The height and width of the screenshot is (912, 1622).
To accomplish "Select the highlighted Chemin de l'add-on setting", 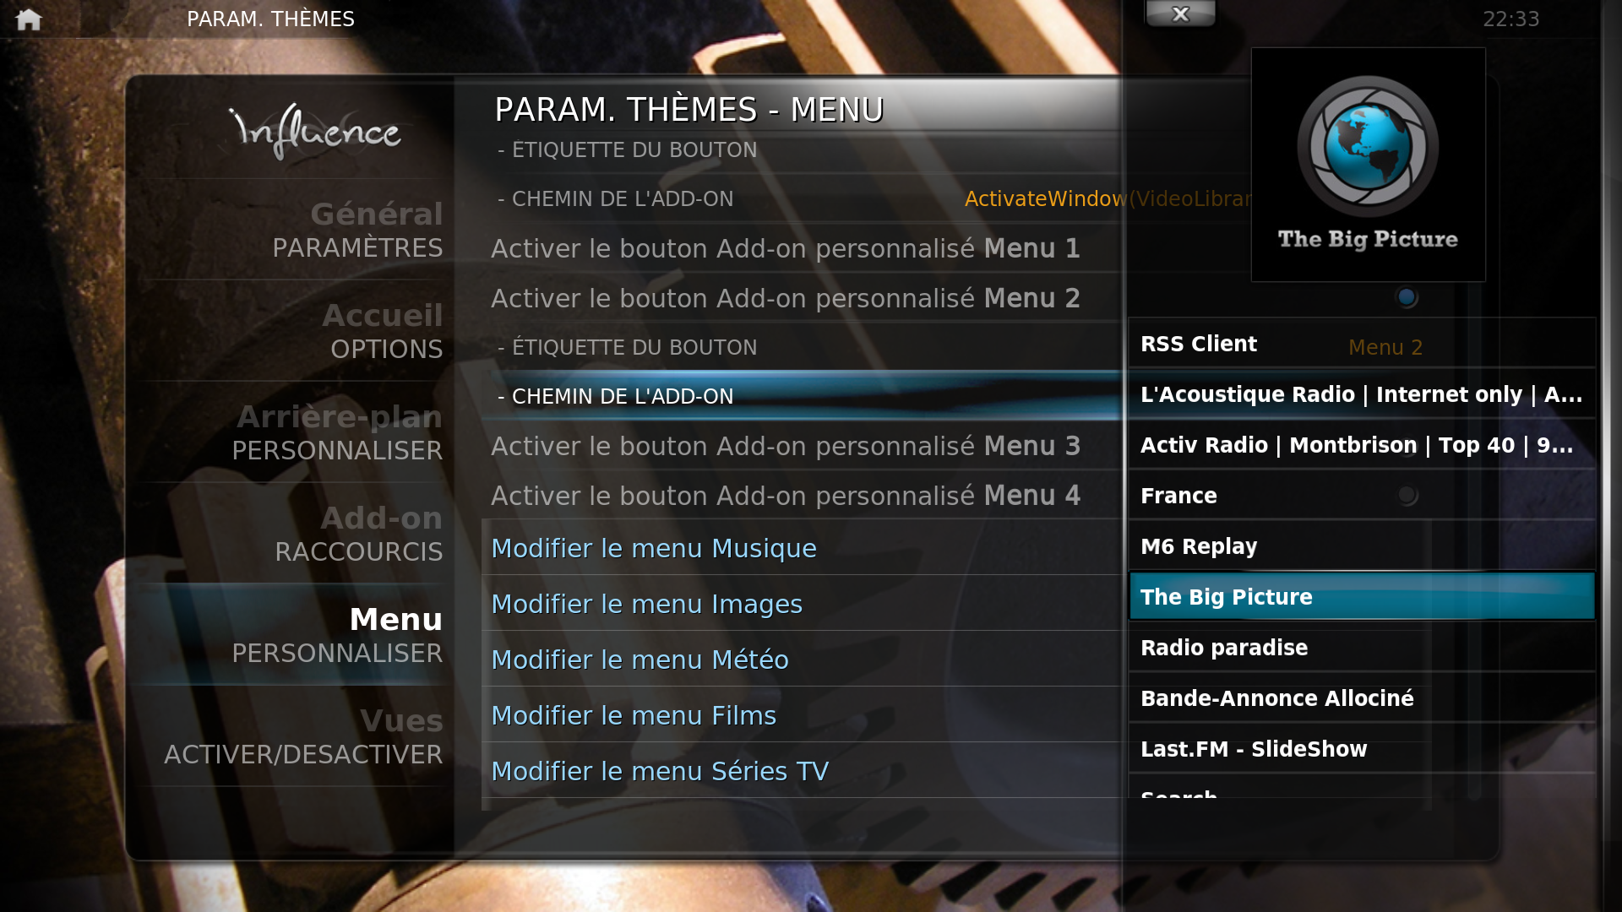I will point(801,396).
